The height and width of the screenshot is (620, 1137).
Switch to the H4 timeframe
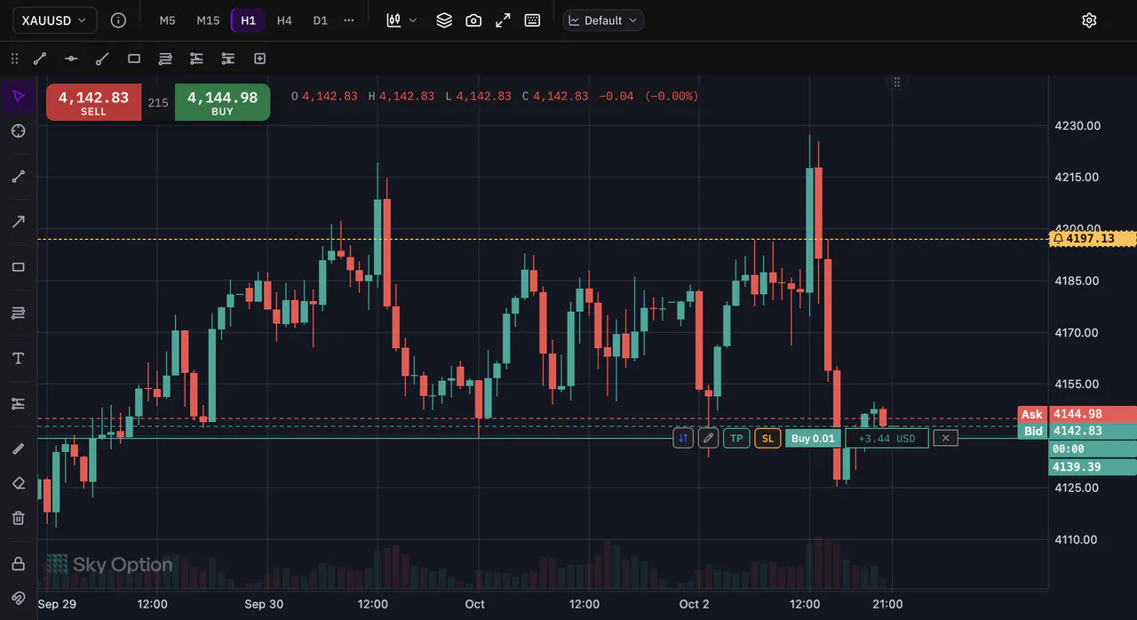[x=284, y=20]
